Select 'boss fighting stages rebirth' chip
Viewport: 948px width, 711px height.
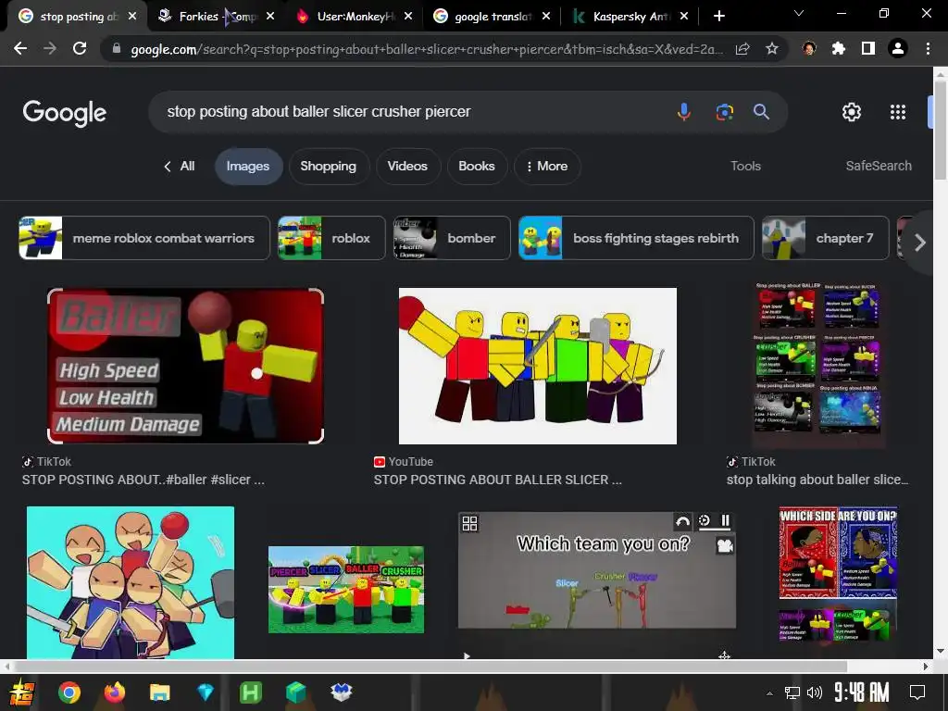[636, 238]
